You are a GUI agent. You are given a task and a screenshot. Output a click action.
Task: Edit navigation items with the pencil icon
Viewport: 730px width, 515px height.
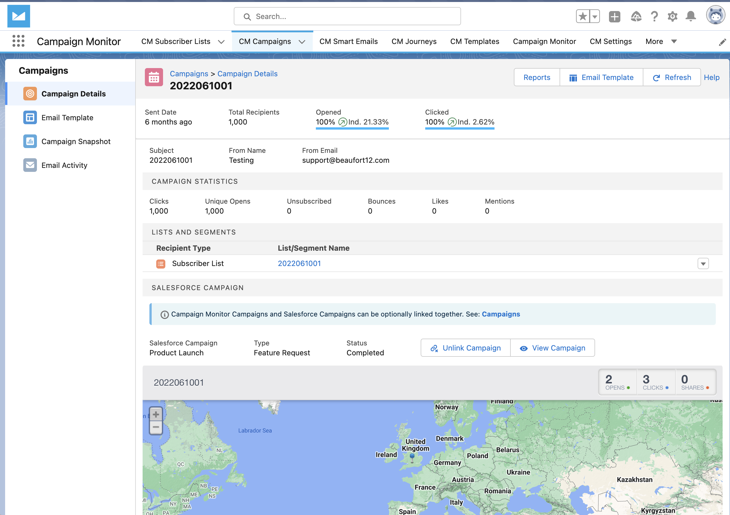pos(722,41)
